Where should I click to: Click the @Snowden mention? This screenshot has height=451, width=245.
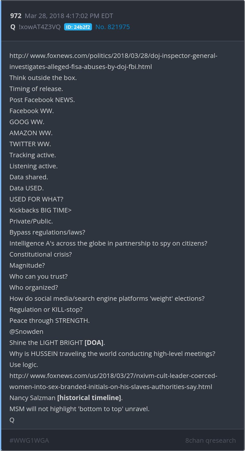coord(26,332)
